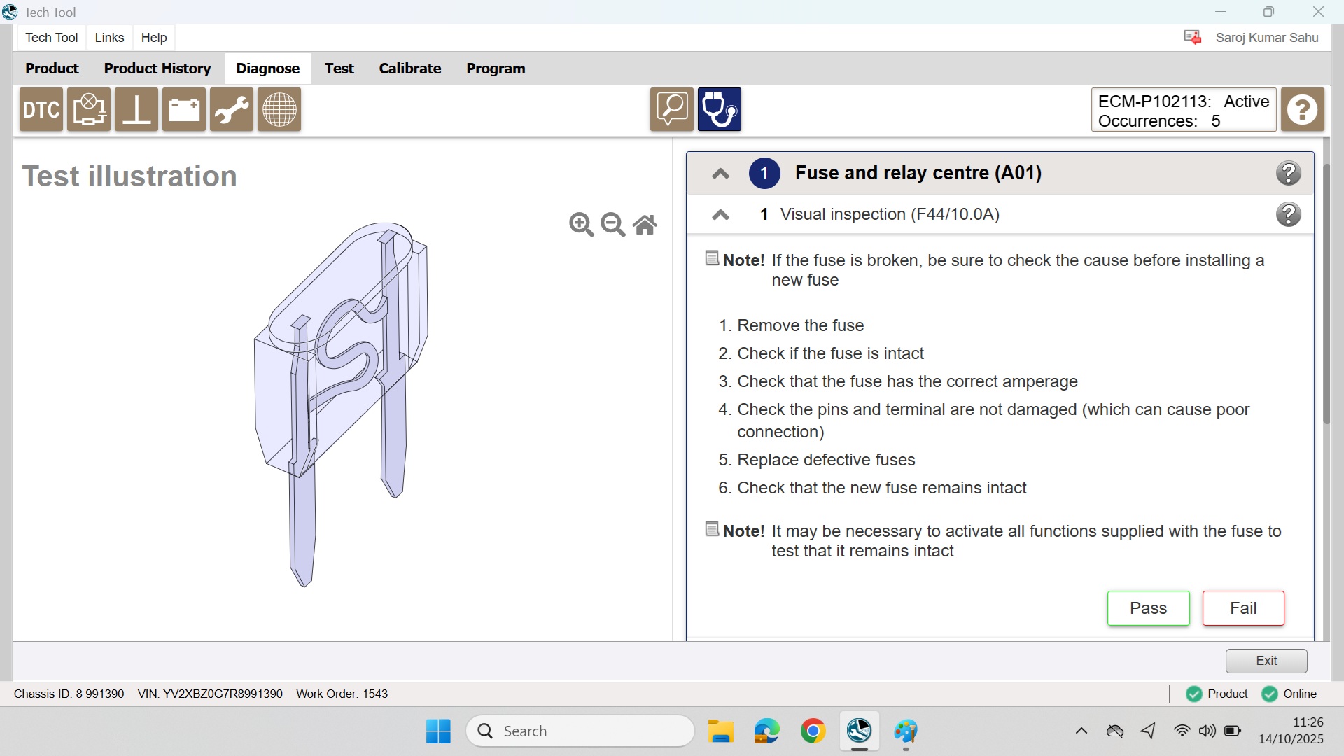
Task: Zoom out of the fuse illustration
Action: click(x=613, y=225)
